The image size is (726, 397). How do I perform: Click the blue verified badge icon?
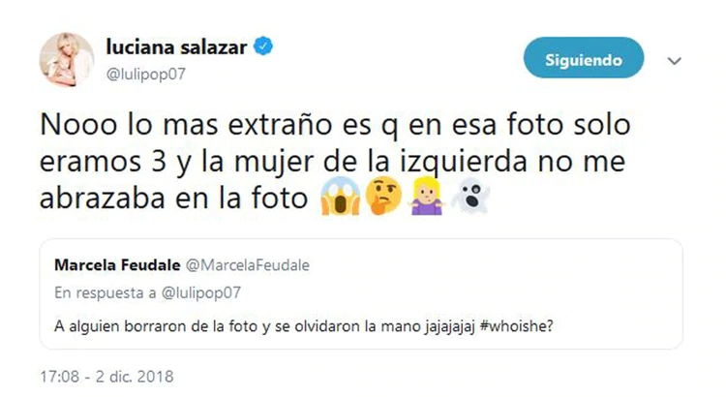pyautogui.click(x=263, y=46)
